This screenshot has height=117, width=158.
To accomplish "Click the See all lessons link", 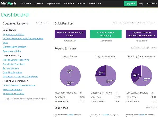I will [x=42, y=23].
